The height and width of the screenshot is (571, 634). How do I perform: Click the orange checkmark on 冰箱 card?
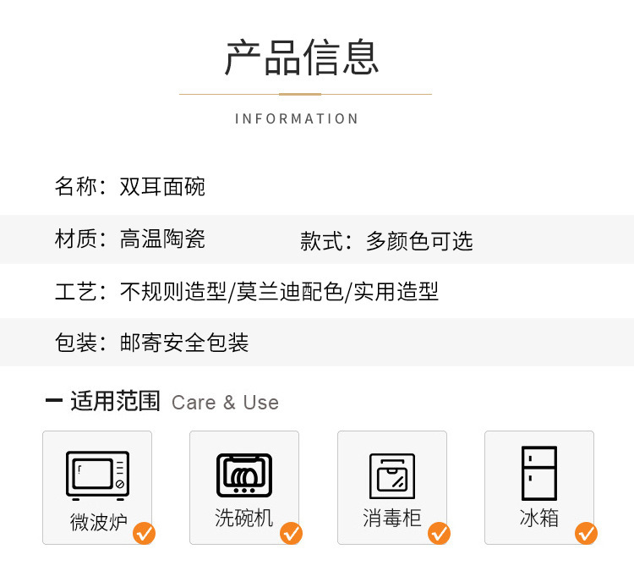(x=587, y=533)
